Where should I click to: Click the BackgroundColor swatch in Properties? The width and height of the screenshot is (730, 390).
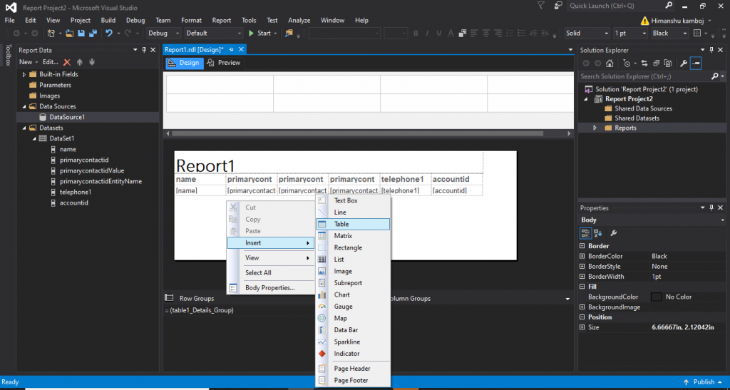pyautogui.click(x=656, y=297)
